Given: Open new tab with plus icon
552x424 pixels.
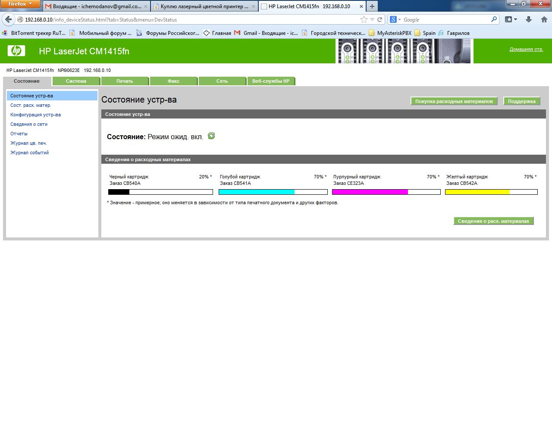Looking at the screenshot, I should (x=372, y=6).
